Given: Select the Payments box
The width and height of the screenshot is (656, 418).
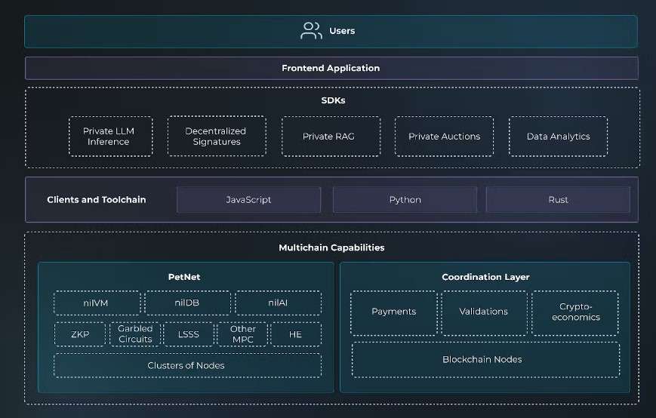Looking at the screenshot, I should coord(394,313).
